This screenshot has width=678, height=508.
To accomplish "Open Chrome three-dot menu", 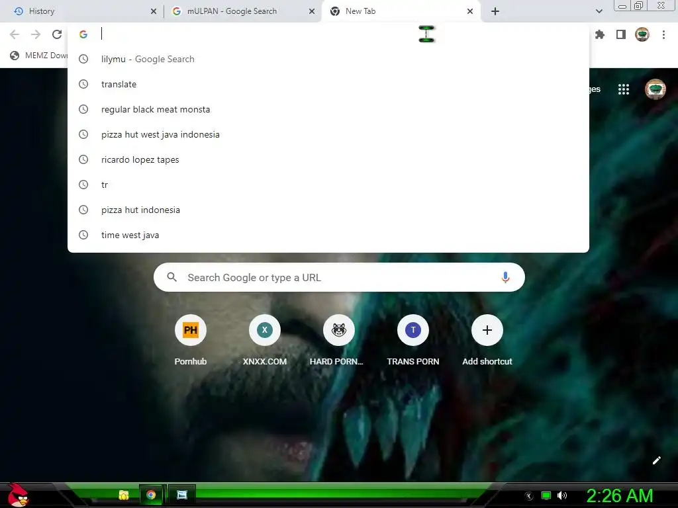I will point(663,34).
